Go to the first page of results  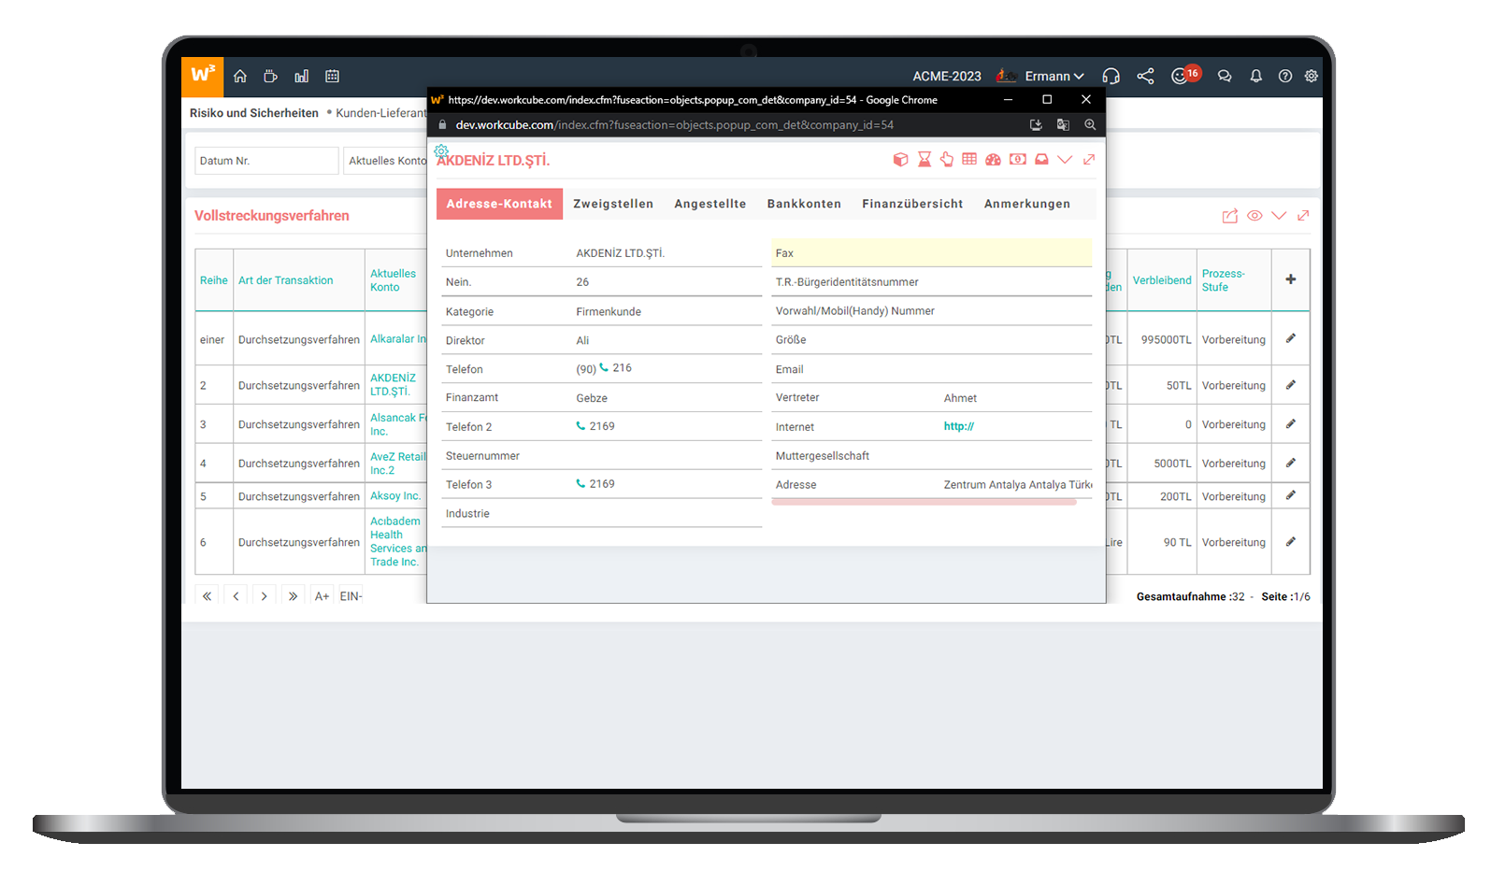coord(207,596)
